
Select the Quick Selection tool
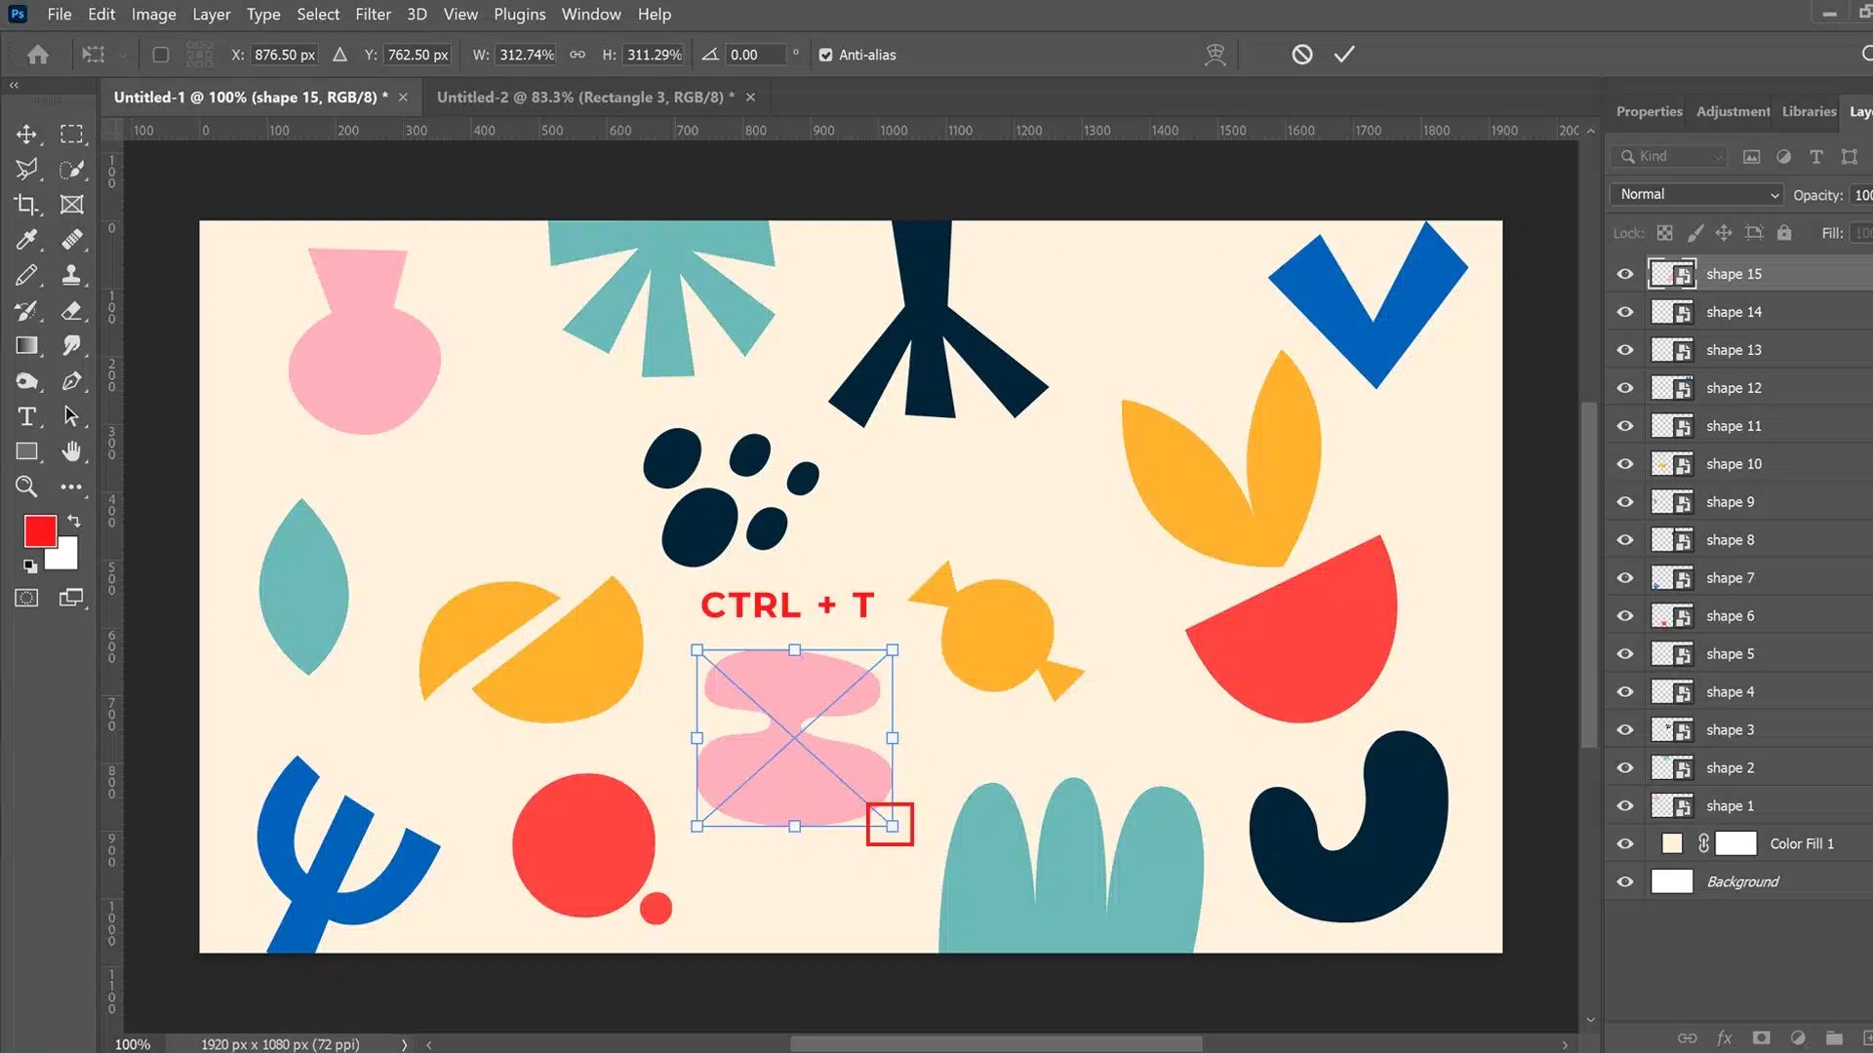point(71,169)
